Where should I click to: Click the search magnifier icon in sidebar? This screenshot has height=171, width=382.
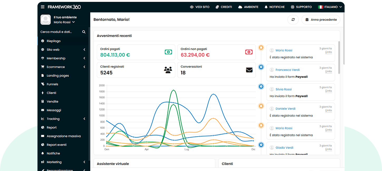(x=84, y=32)
